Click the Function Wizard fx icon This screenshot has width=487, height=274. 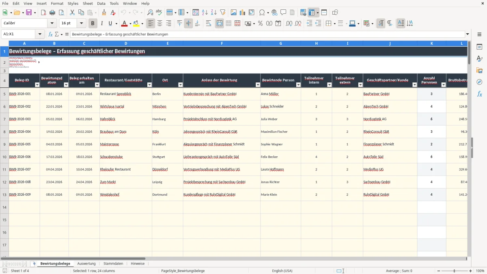click(x=50, y=34)
